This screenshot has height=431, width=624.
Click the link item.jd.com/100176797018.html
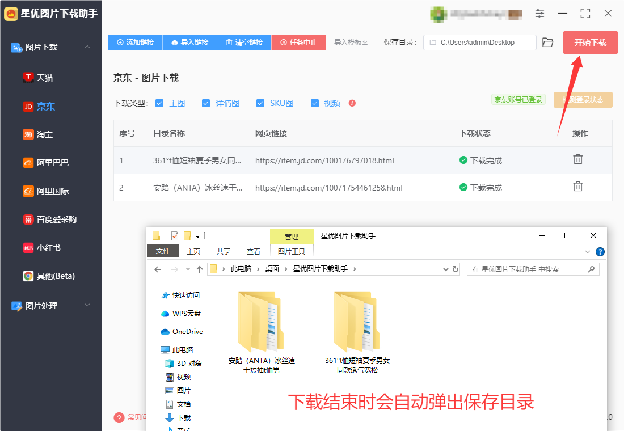(324, 161)
